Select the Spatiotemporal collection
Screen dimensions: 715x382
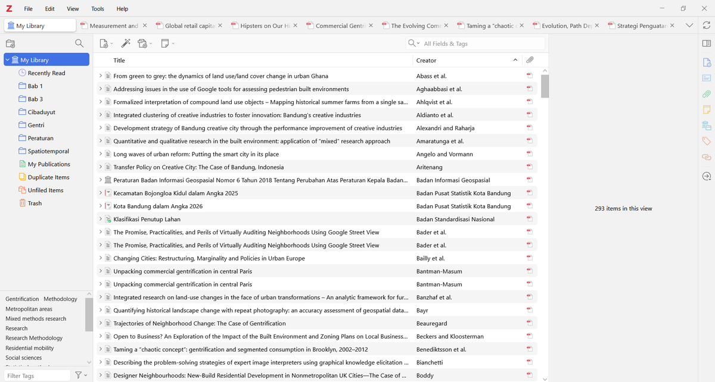(48, 151)
